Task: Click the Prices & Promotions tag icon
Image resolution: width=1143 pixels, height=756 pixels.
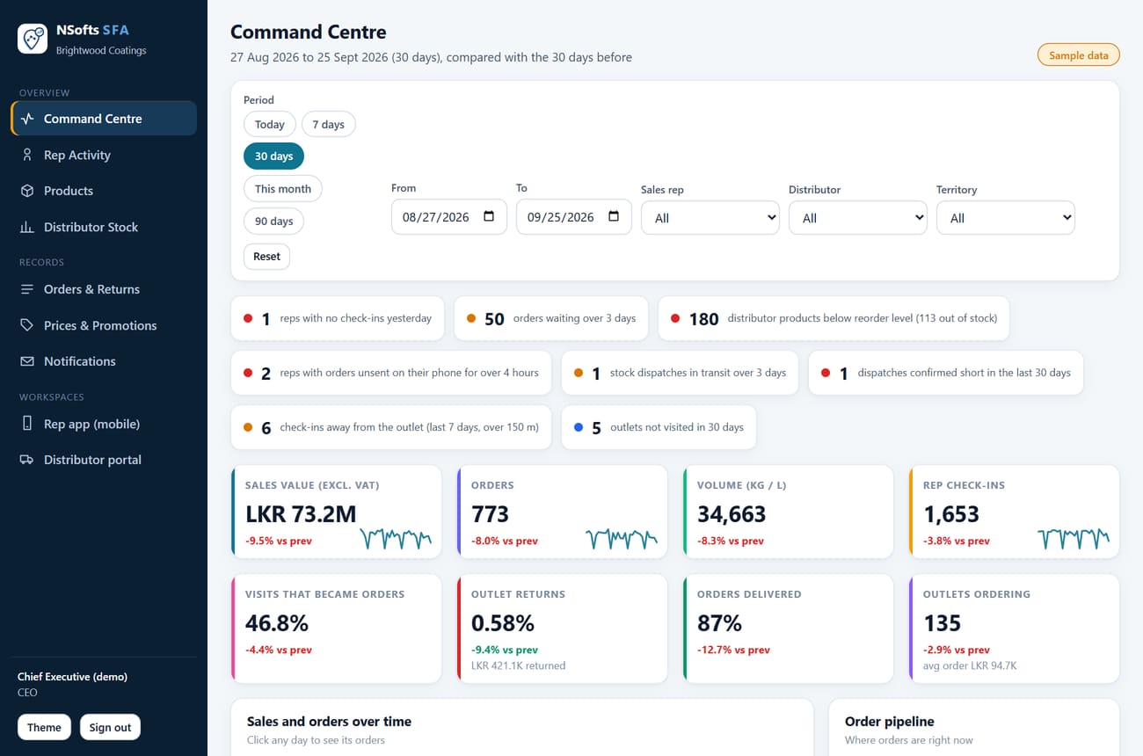Action: click(27, 325)
